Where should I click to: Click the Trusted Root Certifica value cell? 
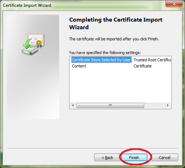pos(152,60)
